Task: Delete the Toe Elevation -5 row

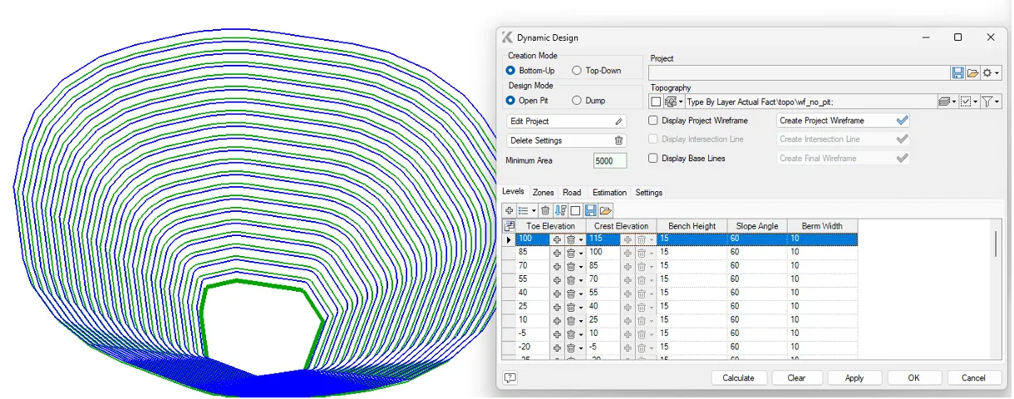Action: (x=571, y=333)
